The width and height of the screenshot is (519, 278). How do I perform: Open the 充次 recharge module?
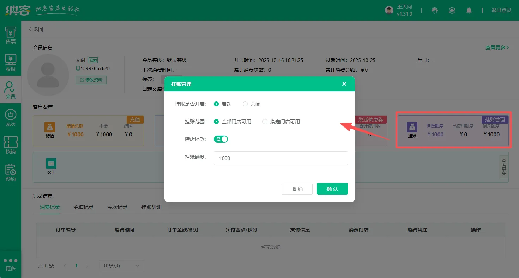(x=11, y=116)
